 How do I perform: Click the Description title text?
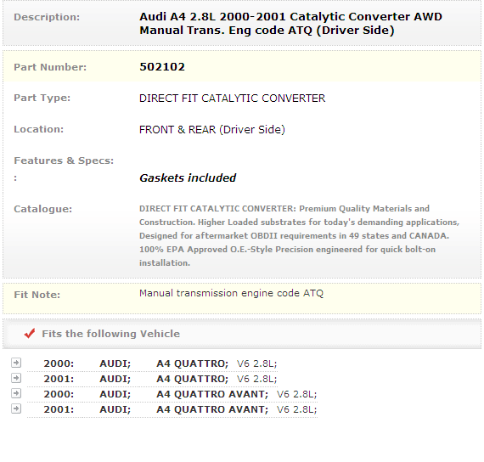(x=290, y=24)
